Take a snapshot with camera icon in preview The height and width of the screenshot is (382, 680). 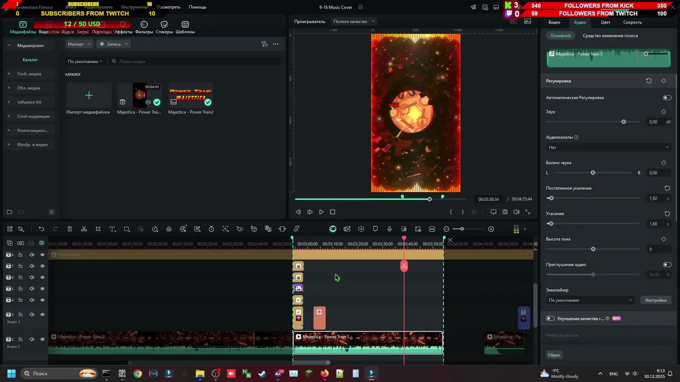(505, 212)
